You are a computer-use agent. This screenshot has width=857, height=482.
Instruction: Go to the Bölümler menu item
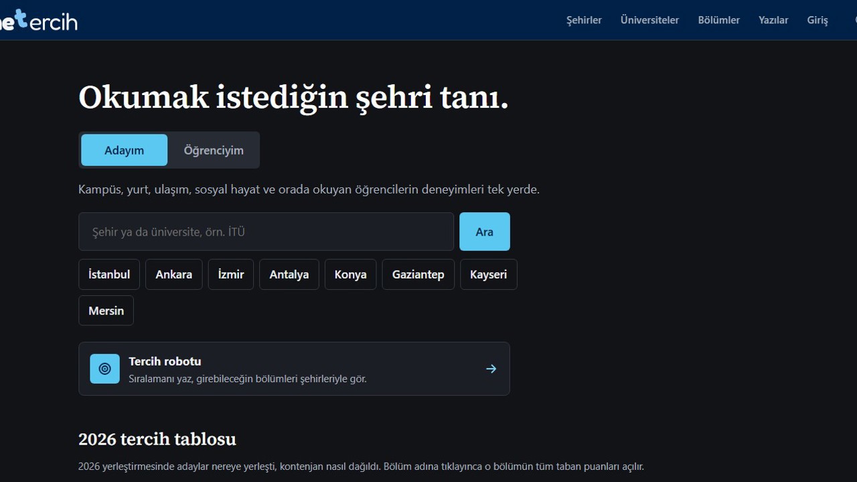(x=718, y=20)
